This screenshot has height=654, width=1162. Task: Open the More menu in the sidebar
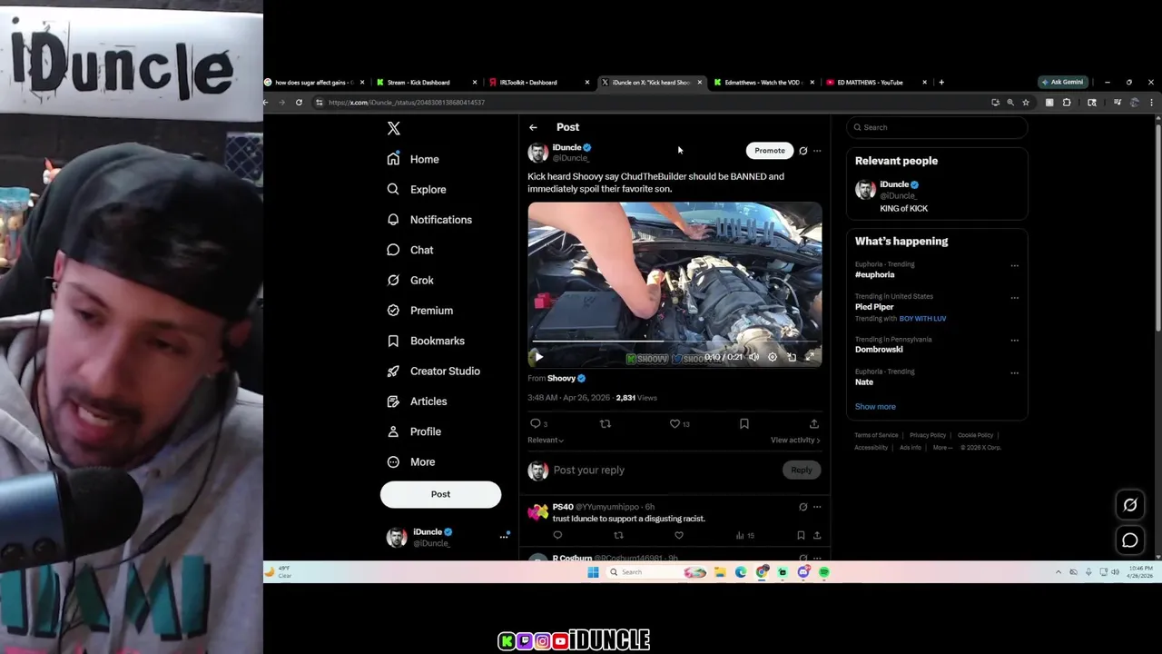pos(411,461)
